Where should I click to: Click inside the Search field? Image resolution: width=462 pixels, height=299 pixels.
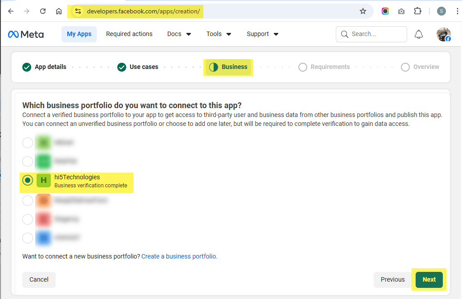click(x=371, y=34)
